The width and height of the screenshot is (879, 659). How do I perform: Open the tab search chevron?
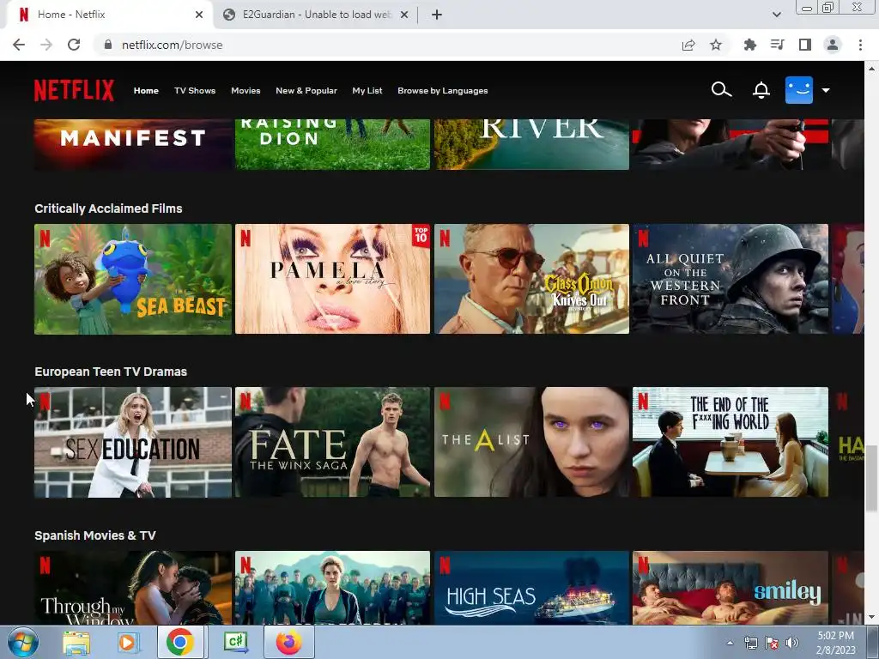click(x=776, y=15)
